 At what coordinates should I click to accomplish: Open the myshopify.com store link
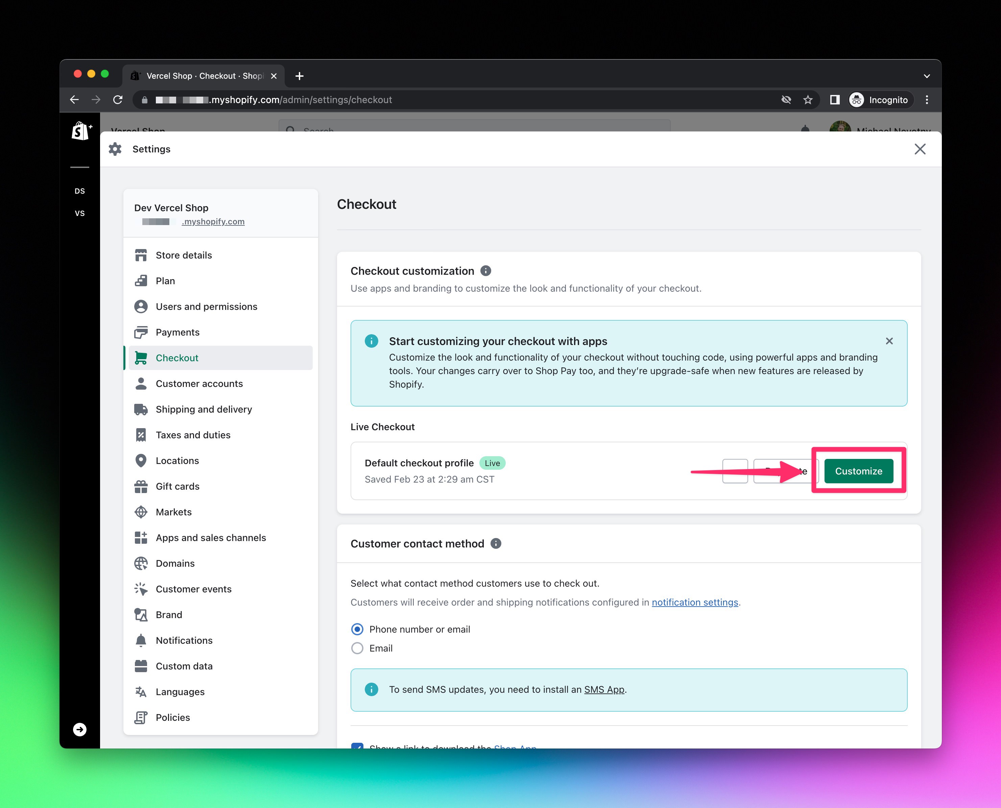click(x=213, y=222)
